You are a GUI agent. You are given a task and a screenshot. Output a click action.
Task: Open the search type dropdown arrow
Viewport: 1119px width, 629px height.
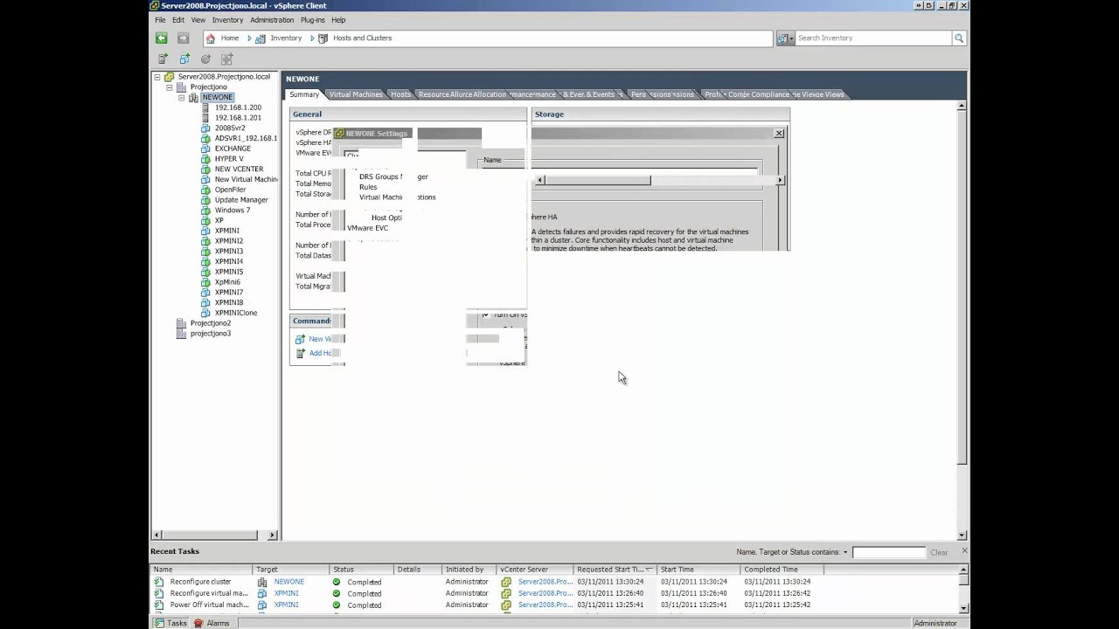point(791,38)
